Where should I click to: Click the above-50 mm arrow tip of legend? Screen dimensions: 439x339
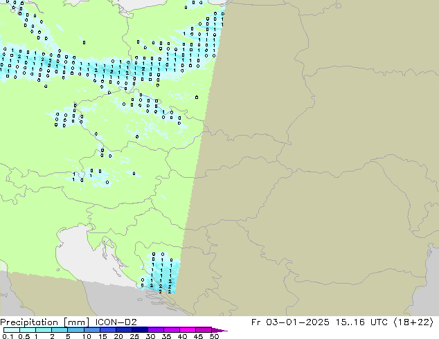tap(219, 330)
